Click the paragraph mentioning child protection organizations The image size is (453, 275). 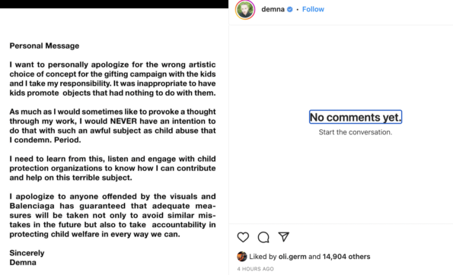coord(113,168)
